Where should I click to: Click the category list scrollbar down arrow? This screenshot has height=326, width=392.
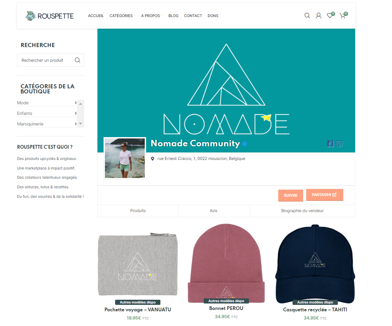click(x=80, y=124)
